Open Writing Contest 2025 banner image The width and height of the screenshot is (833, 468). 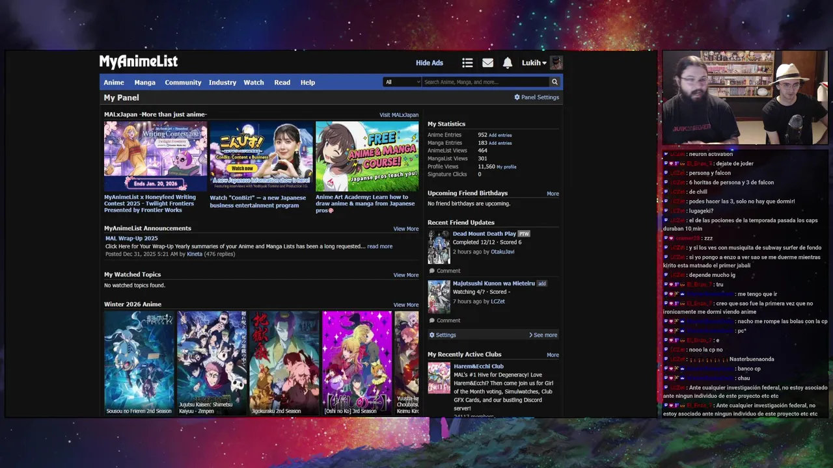(x=156, y=156)
